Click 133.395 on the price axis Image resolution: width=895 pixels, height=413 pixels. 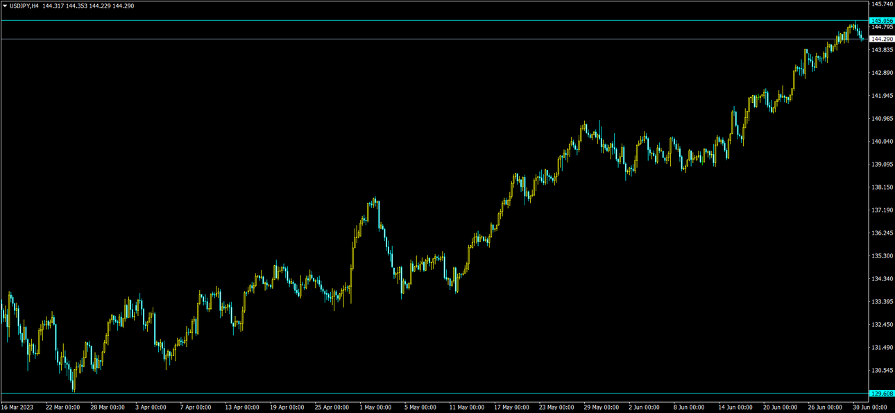(883, 302)
